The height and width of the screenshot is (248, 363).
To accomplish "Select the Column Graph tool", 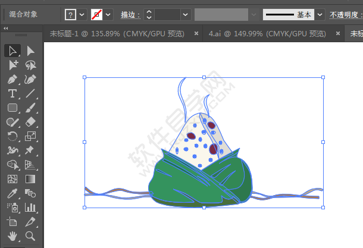I will point(30,208).
